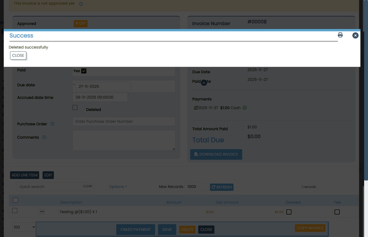Click the Due date field 27-11-2025

coord(103,87)
